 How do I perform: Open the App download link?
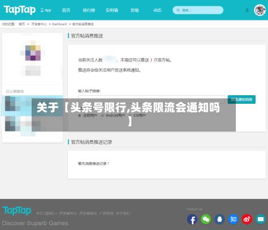pyautogui.click(x=46, y=10)
